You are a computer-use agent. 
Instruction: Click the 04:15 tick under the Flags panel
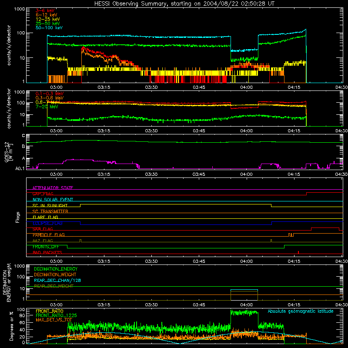[x=294, y=261]
